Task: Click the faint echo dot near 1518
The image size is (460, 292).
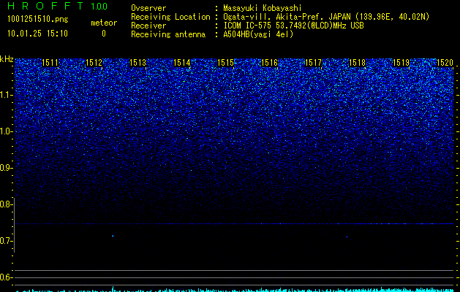Action: [x=347, y=237]
